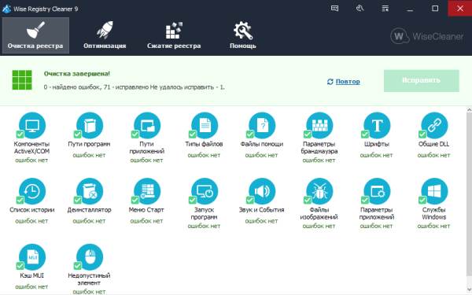Open the Параметры приложений category icon
Viewport: 472px width, 295px height.
377,191
